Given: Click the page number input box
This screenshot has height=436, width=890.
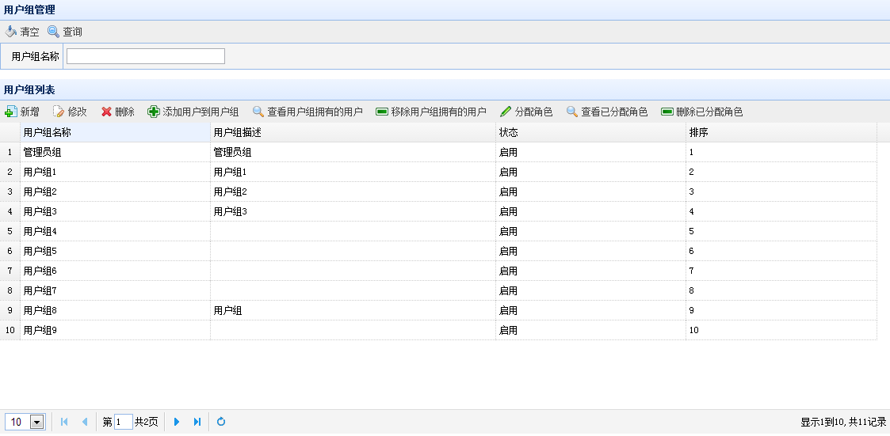Looking at the screenshot, I should (x=123, y=422).
